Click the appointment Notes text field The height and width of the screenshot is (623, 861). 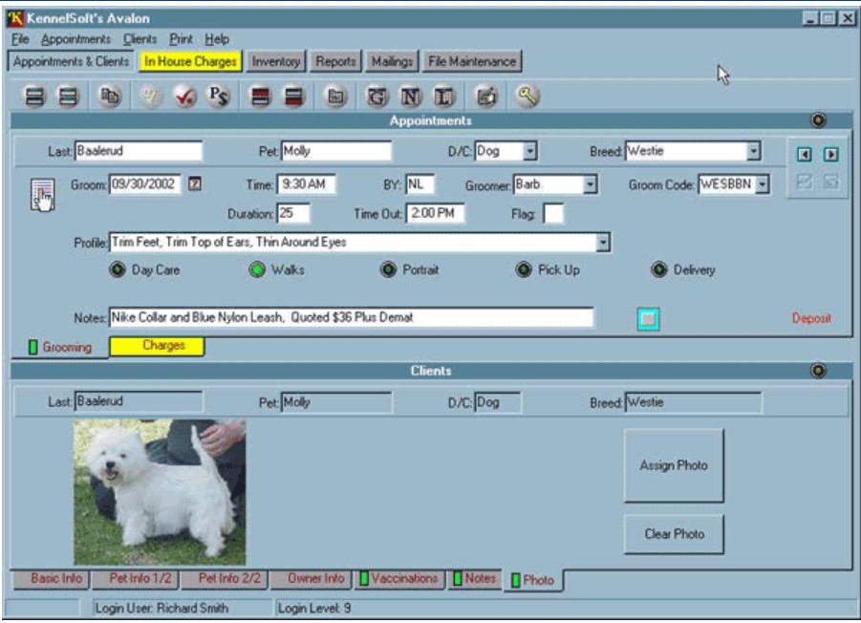tap(352, 317)
